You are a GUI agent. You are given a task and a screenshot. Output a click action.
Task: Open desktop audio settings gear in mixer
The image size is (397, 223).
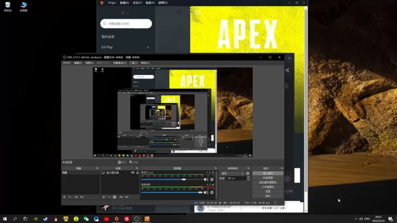(x=212, y=192)
